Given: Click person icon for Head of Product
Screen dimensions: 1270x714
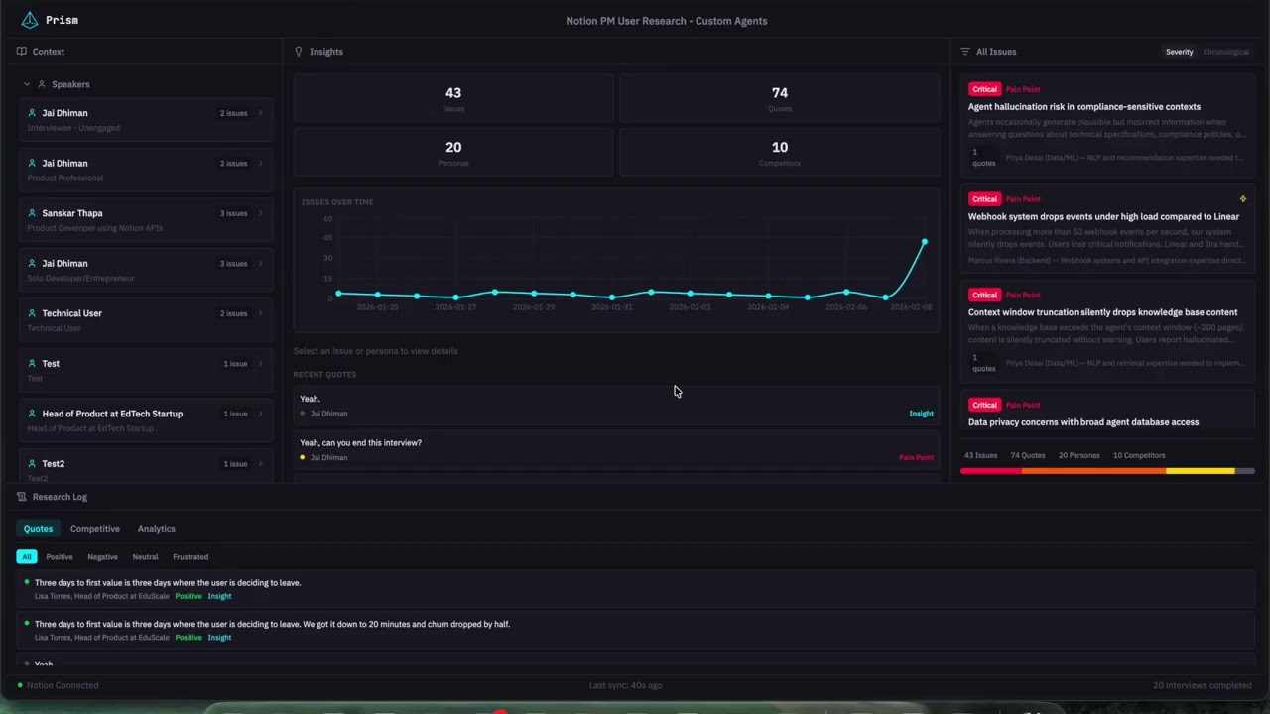Looking at the screenshot, I should 33,414.
